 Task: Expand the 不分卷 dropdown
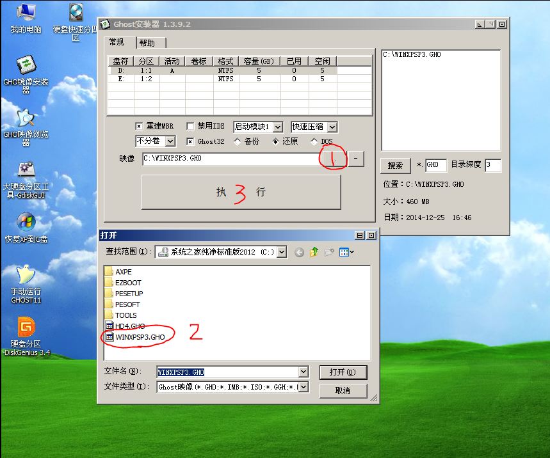click(x=170, y=141)
